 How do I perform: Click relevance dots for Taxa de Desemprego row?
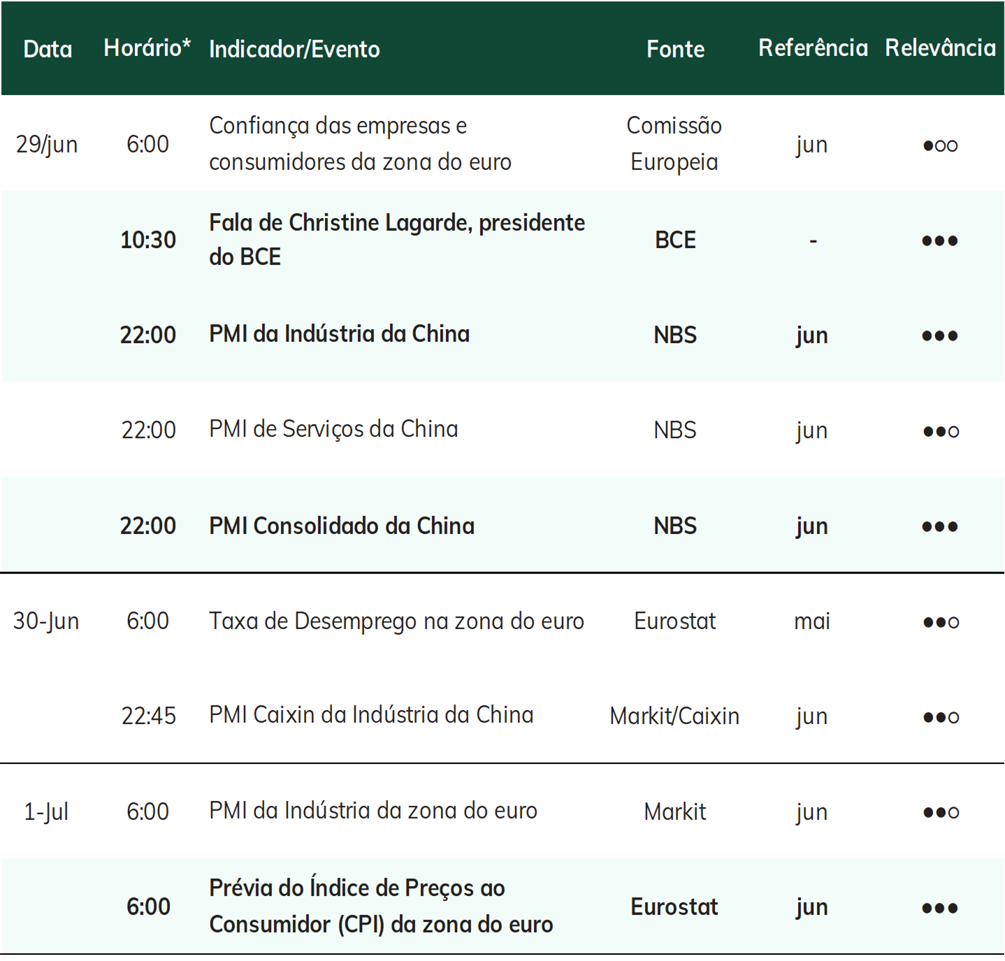coord(941,622)
